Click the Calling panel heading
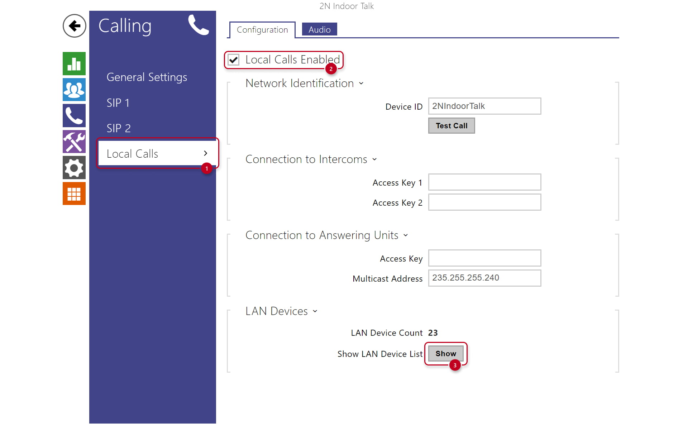Screen dimensions: 688x430 (x=125, y=26)
